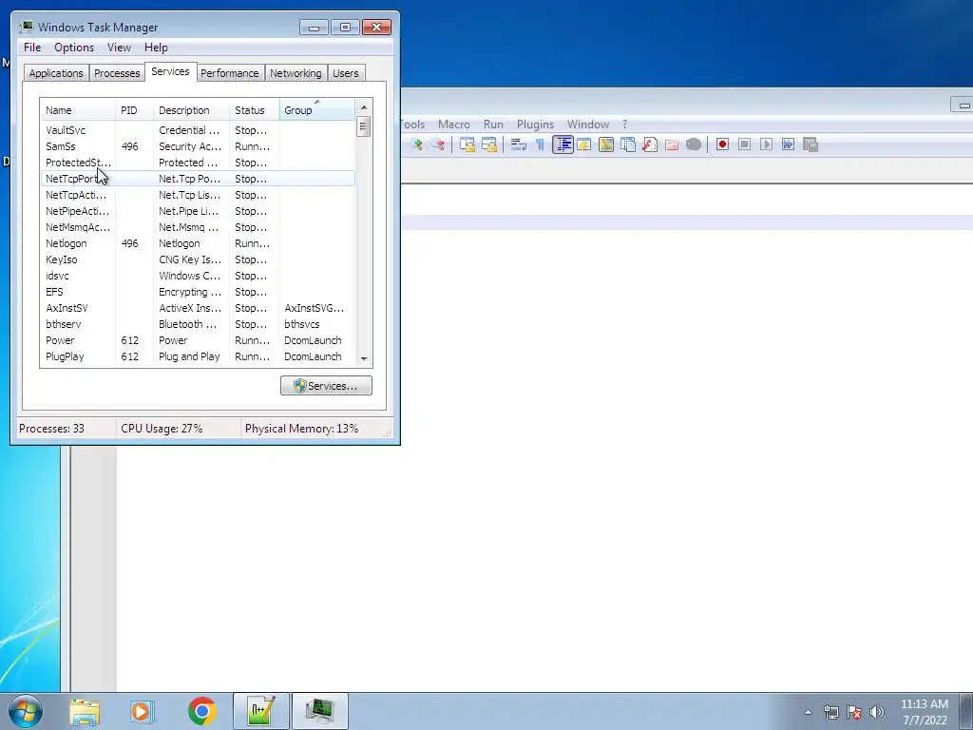
Task: Open Google Chrome from taskbar
Action: [x=201, y=711]
